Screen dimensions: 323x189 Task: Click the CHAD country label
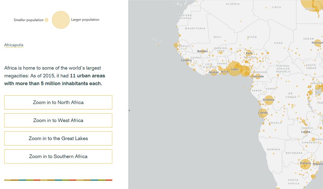pos(278,43)
